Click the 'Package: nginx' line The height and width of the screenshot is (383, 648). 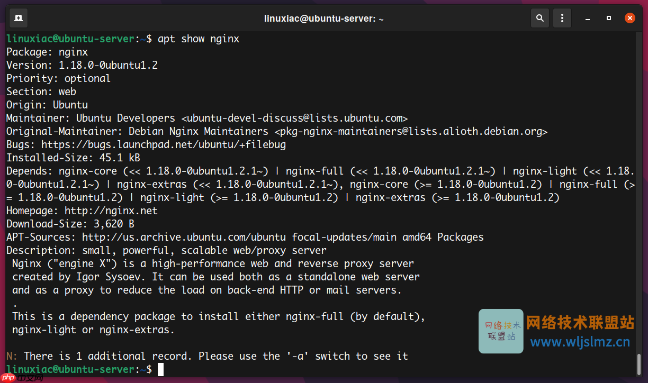point(47,52)
